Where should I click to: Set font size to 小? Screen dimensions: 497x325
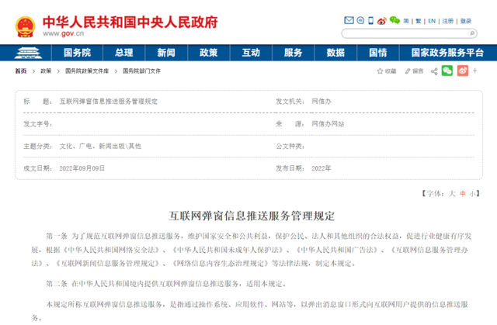(x=472, y=193)
